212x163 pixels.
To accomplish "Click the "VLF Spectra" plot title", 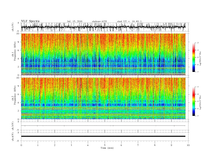I will pos(30,21).
